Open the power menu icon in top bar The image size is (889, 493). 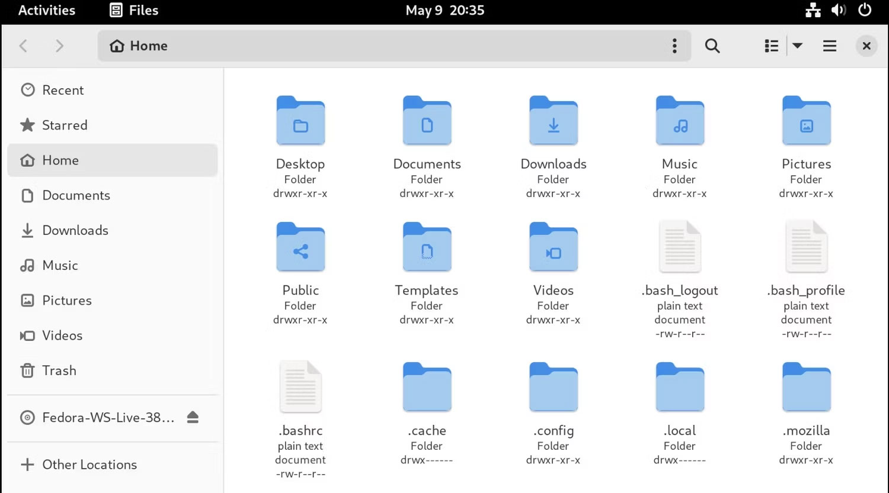coord(865,10)
